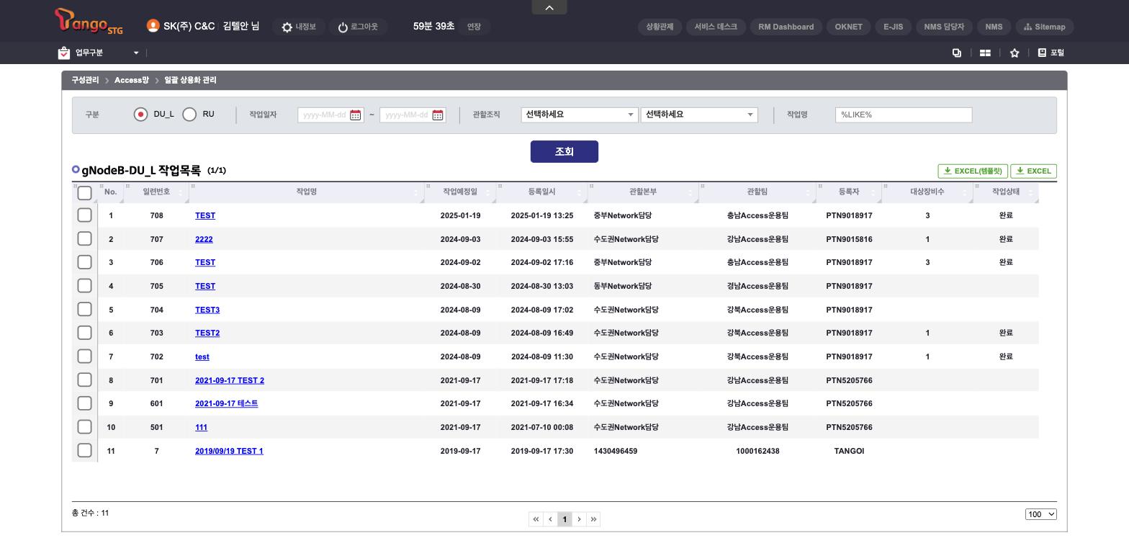The width and height of the screenshot is (1129, 556).
Task: Click the Tango STG logo
Action: (89, 21)
